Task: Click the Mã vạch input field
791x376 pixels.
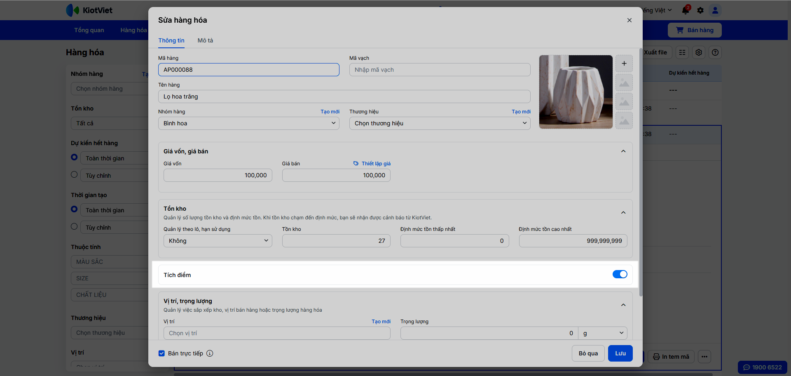Action: pyautogui.click(x=440, y=70)
